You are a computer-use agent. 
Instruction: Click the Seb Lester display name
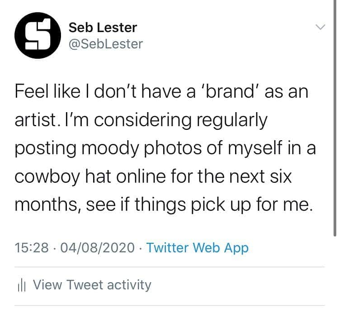coord(103,28)
